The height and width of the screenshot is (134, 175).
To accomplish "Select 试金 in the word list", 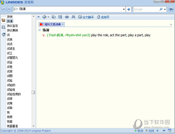I will (10, 62).
